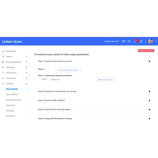This screenshot has height=158, width=158.
Task: Expand the Catalogue submenu chevron
Action: pyautogui.click(x=27, y=67)
